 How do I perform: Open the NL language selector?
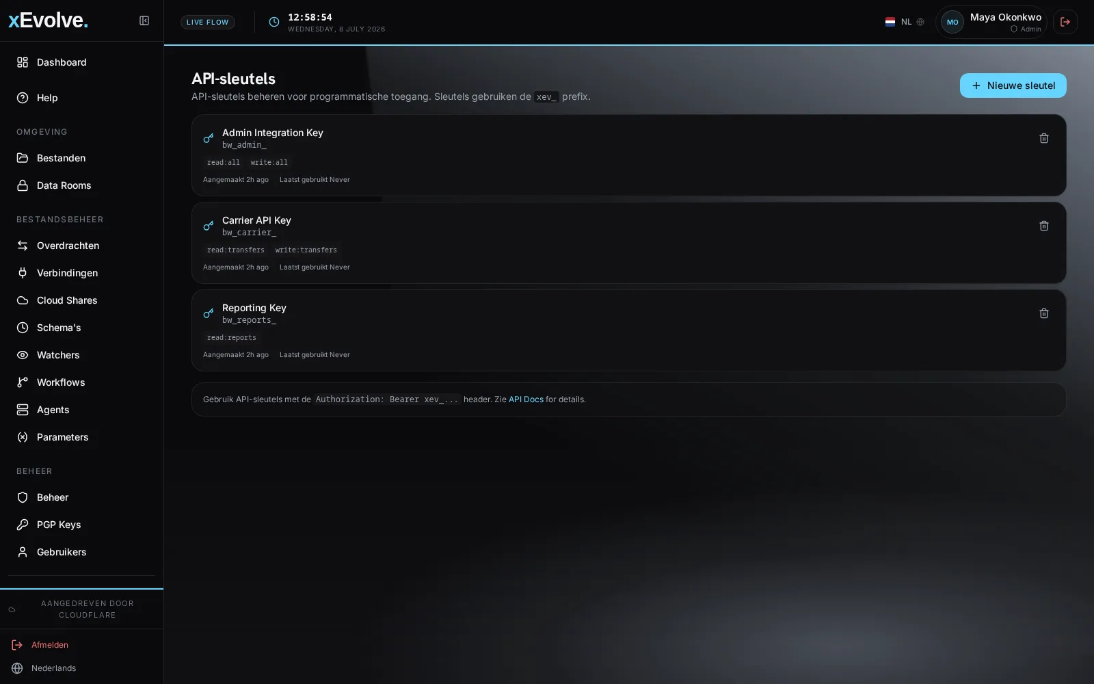[905, 22]
